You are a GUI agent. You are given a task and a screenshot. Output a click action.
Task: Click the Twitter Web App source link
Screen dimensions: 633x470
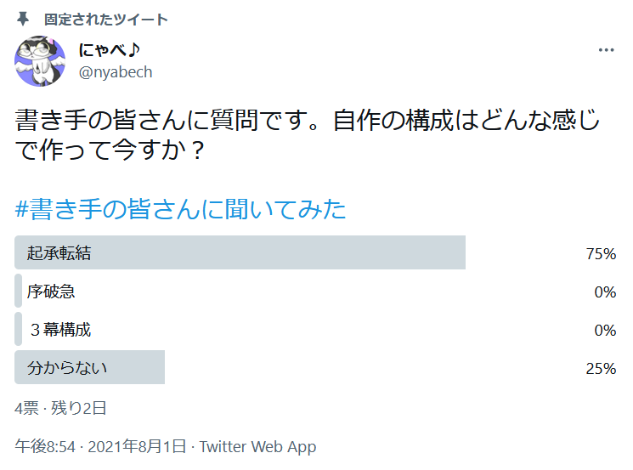(x=257, y=447)
